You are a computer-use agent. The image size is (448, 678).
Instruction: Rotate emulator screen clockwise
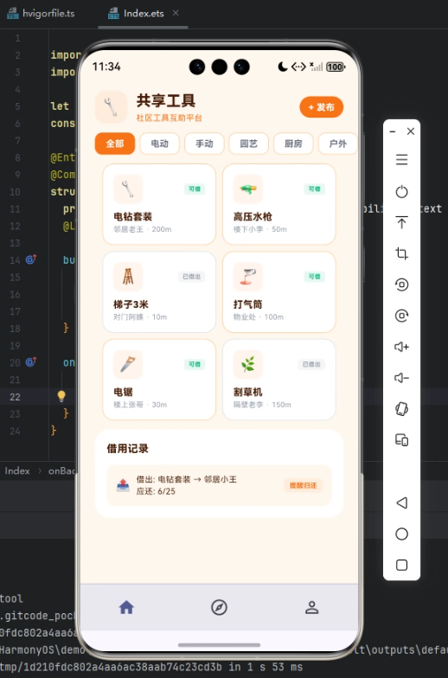coord(401,316)
